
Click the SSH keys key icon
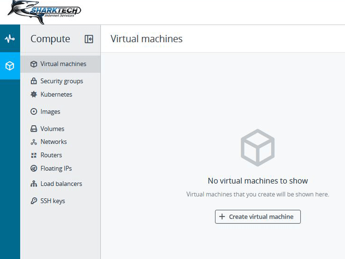coord(34,201)
